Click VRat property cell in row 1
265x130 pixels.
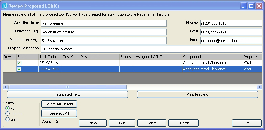pyautogui.click(x=252, y=63)
